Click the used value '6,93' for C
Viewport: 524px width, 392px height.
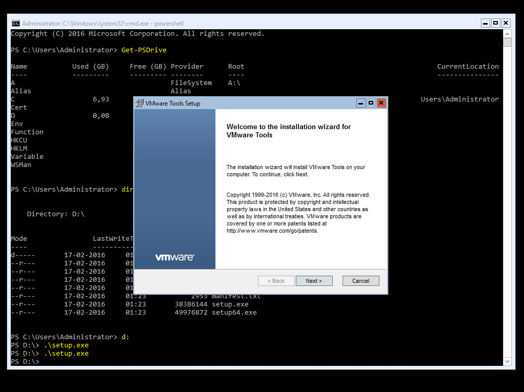(x=101, y=99)
